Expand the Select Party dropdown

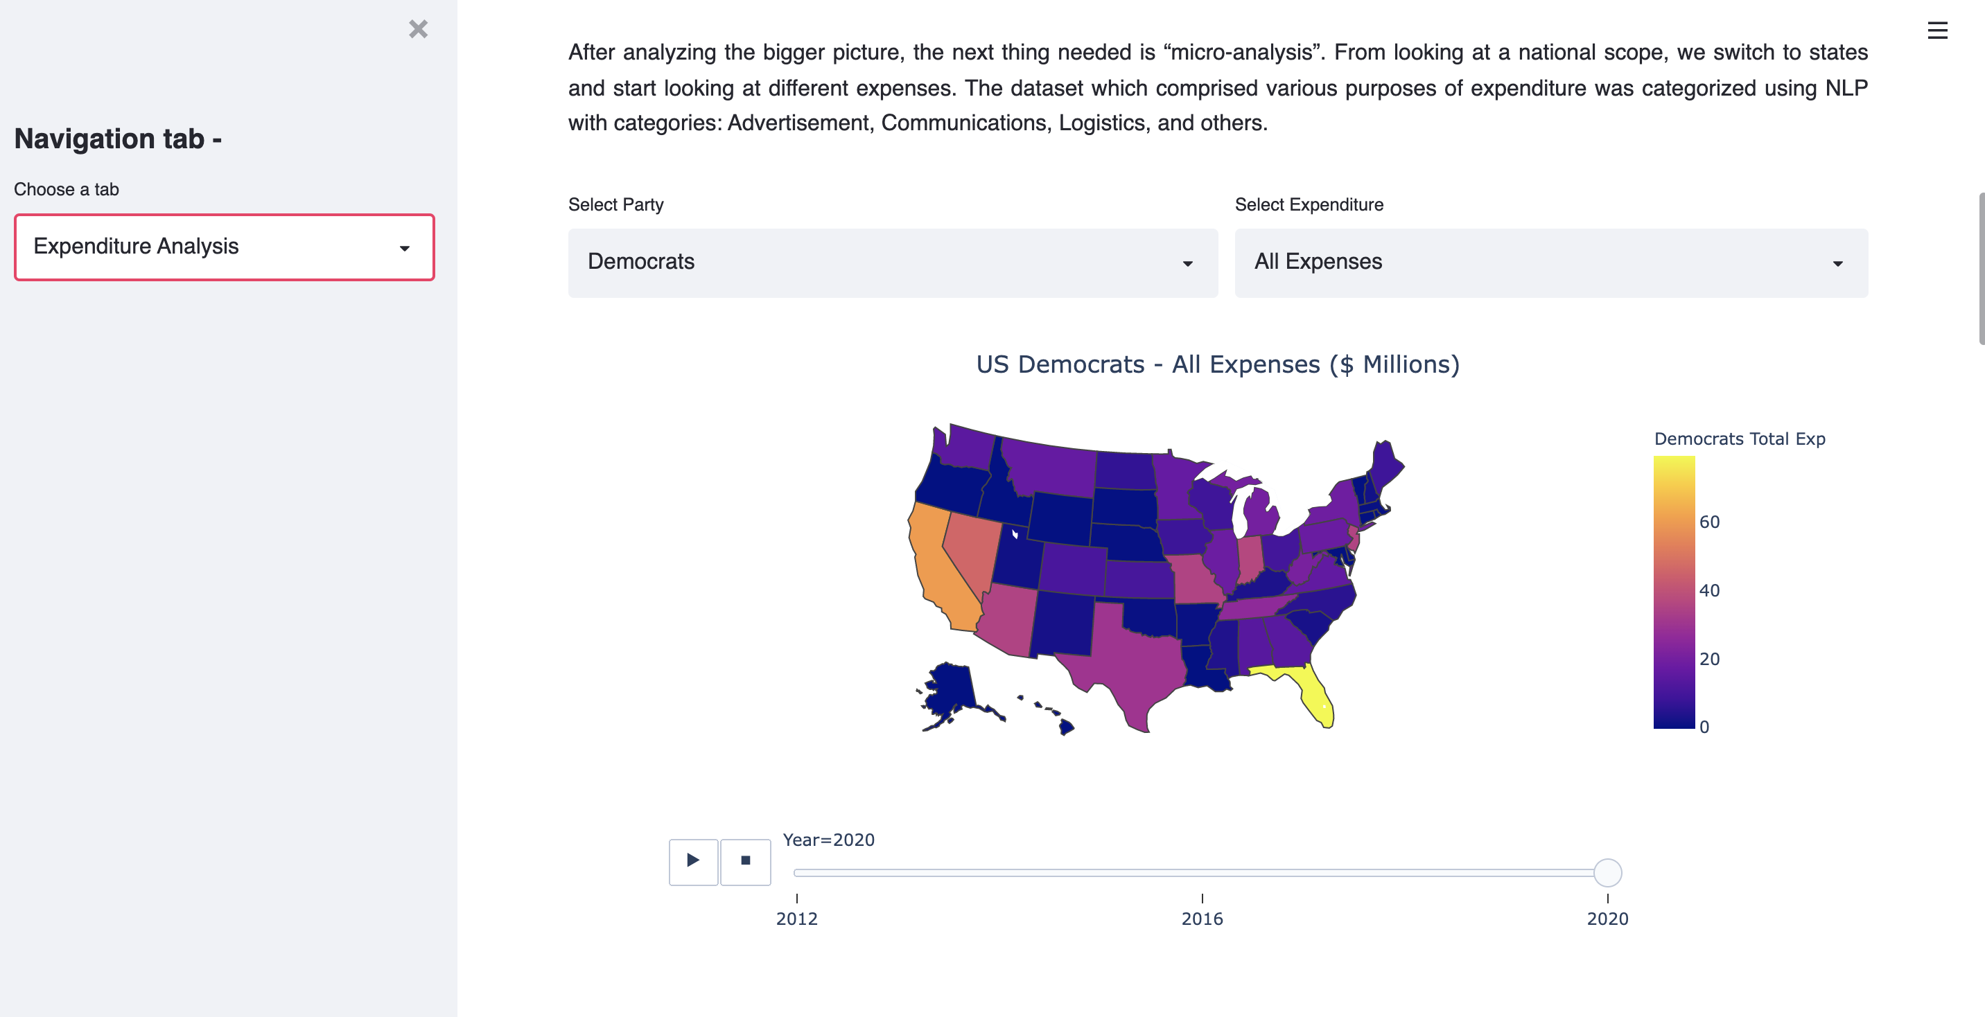[892, 263]
